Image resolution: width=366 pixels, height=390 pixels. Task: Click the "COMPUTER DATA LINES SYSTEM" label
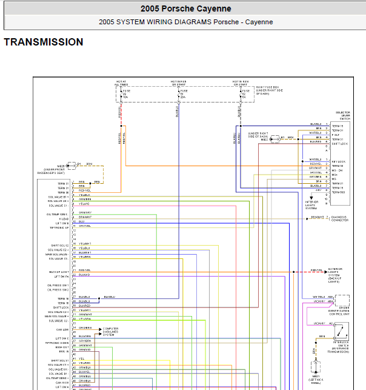[110, 332]
